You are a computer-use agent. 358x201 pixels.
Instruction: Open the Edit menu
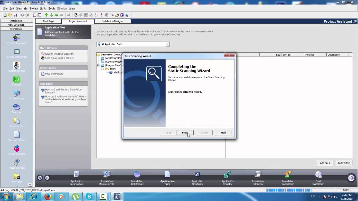[12, 8]
